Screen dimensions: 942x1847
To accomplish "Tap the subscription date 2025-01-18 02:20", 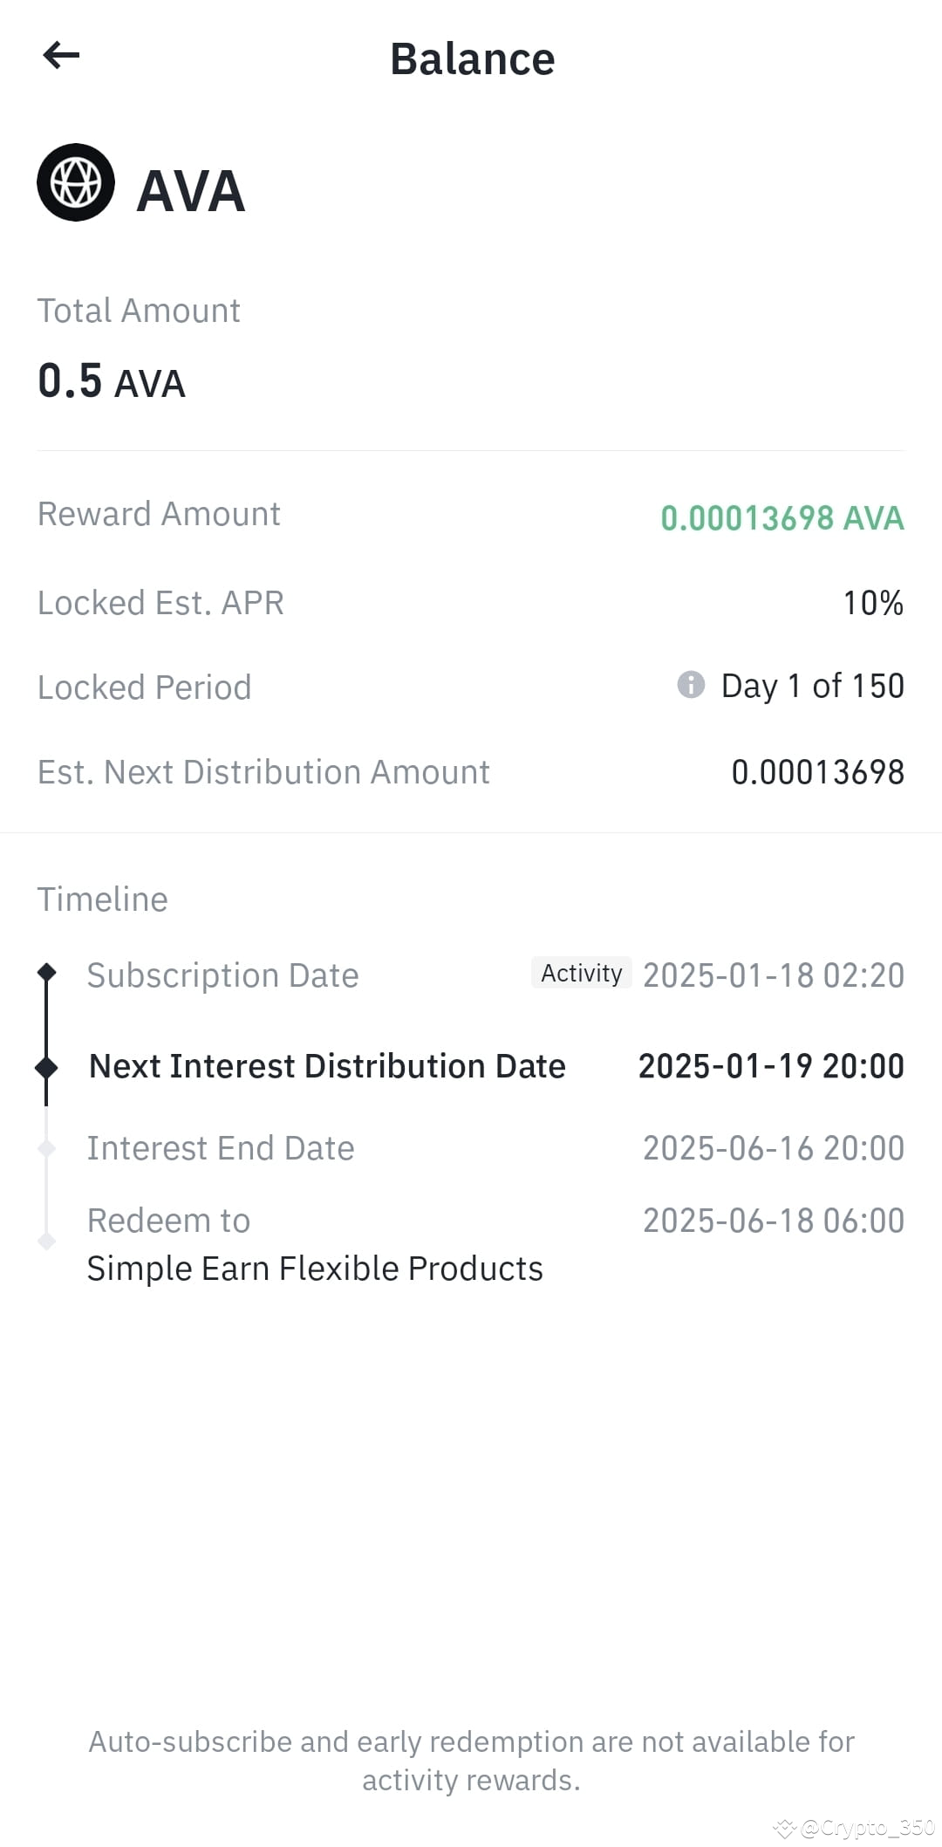I will (x=774, y=975).
